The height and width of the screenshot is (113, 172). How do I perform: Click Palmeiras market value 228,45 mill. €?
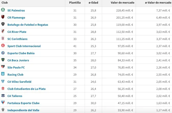point(123,10)
